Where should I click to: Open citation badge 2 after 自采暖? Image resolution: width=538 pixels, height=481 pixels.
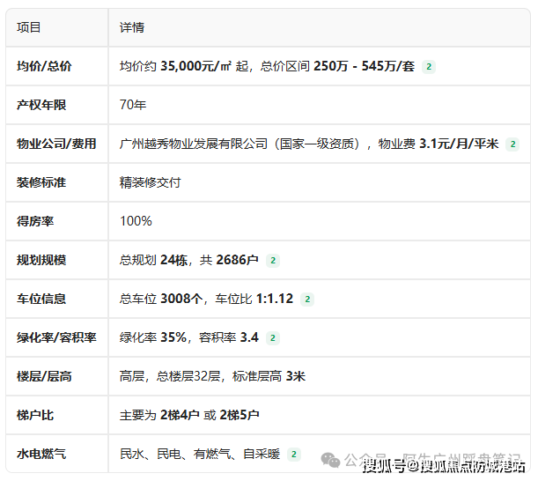tap(294, 455)
